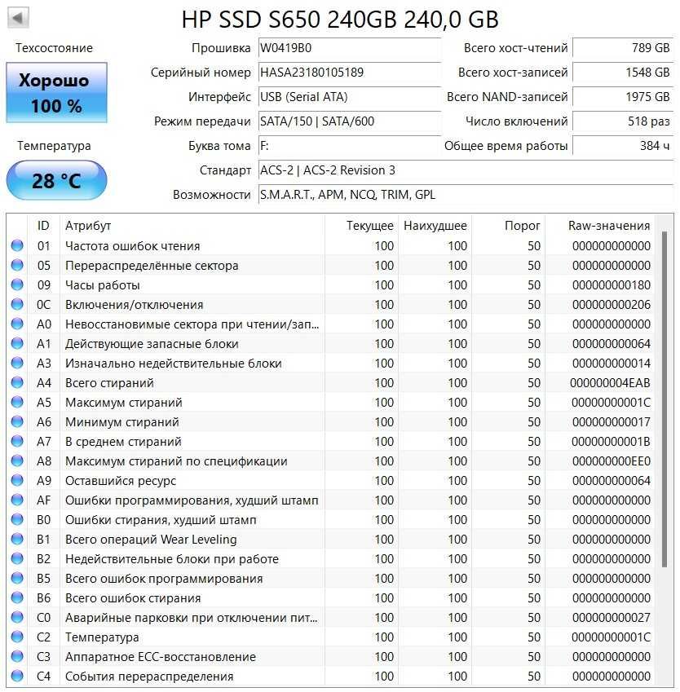Click the Буква тома field F:
Viewport: 680px width, 692px height.
click(x=349, y=146)
